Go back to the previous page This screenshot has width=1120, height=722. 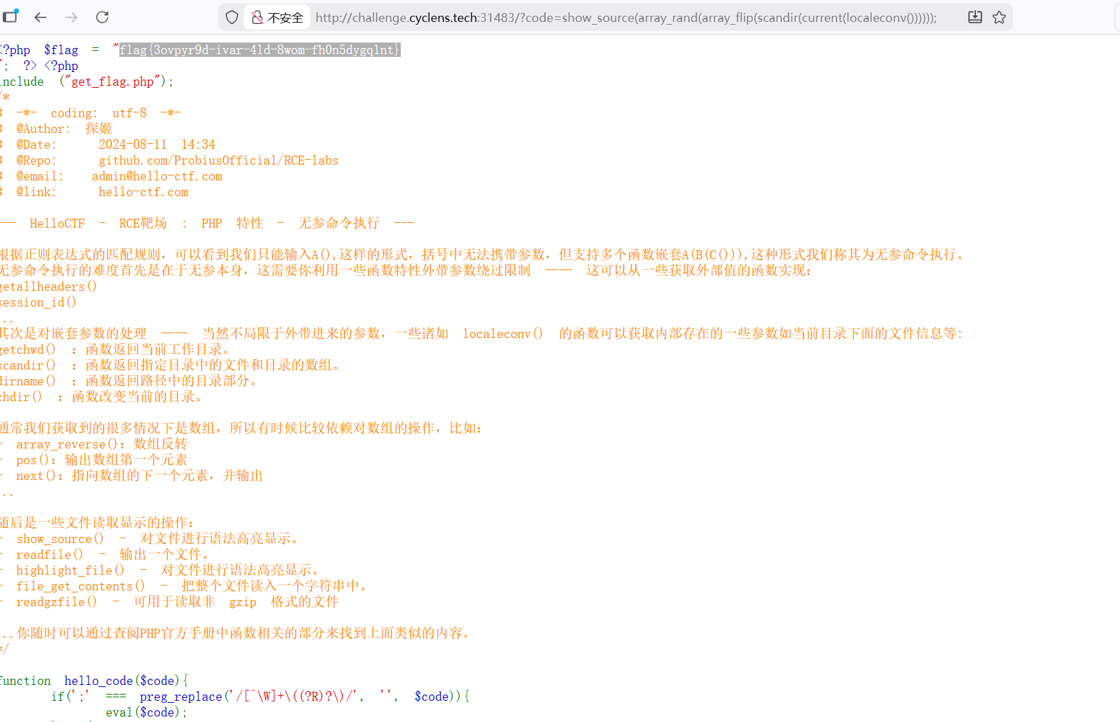pyautogui.click(x=40, y=17)
